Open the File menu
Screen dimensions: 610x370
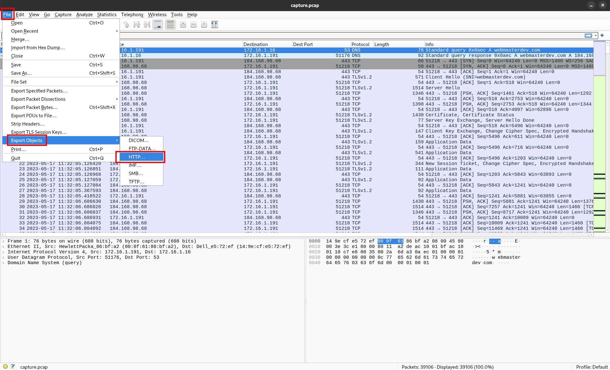pos(7,14)
